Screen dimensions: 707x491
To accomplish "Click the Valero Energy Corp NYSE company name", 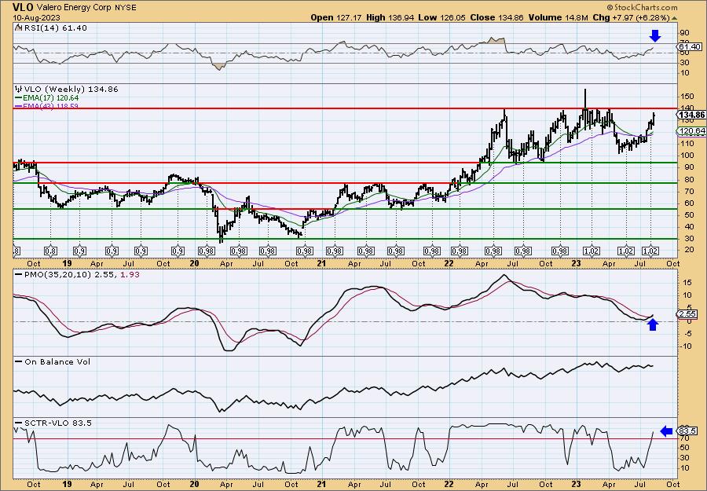I will [85, 8].
